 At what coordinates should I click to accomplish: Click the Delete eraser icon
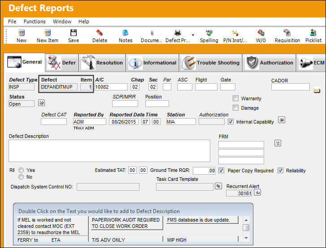[100, 33]
